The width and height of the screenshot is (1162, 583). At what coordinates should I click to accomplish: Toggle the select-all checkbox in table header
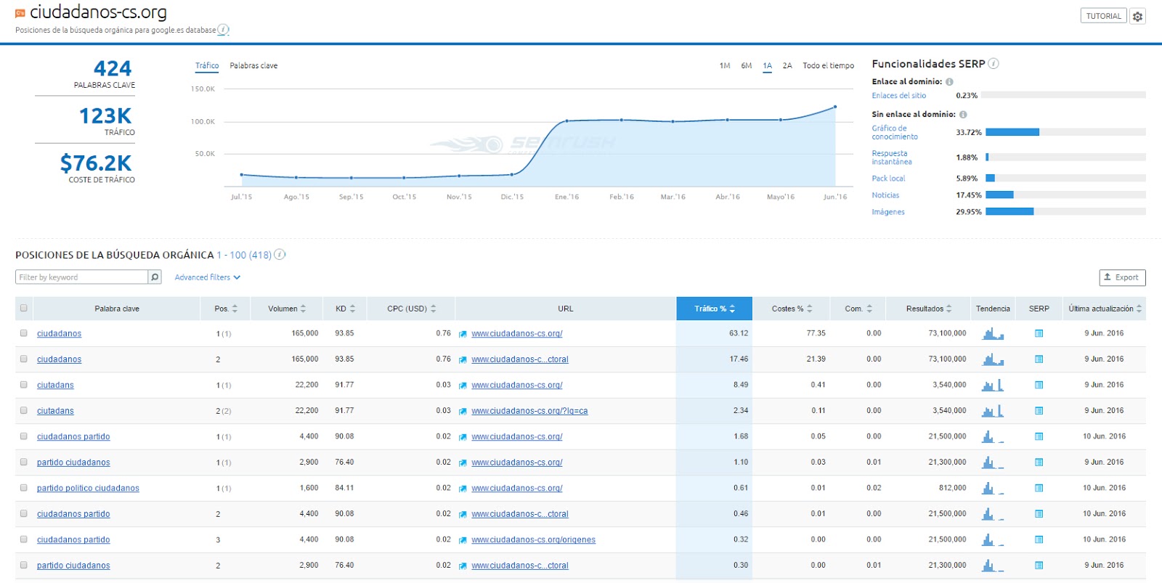[x=24, y=308]
